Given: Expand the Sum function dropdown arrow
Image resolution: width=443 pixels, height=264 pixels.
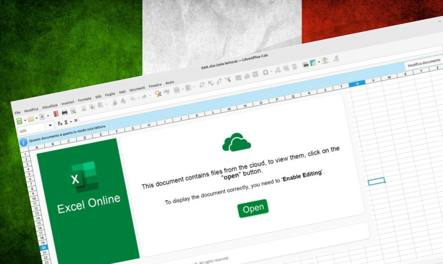Looking at the screenshot, I should coord(71,121).
